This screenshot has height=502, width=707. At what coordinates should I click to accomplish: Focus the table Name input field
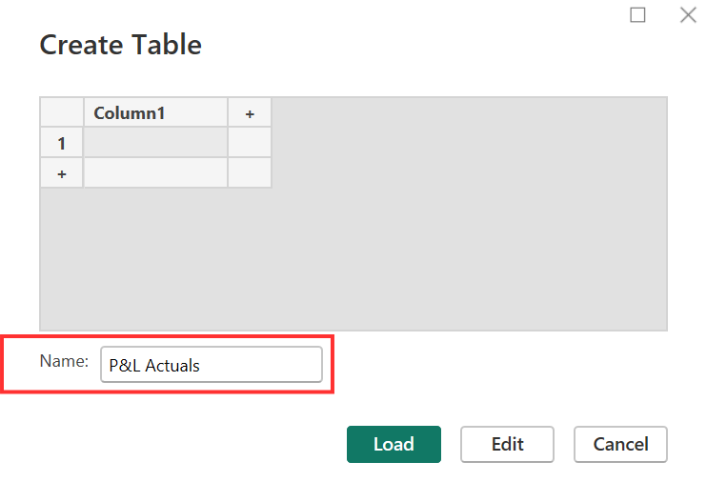tap(257, 365)
